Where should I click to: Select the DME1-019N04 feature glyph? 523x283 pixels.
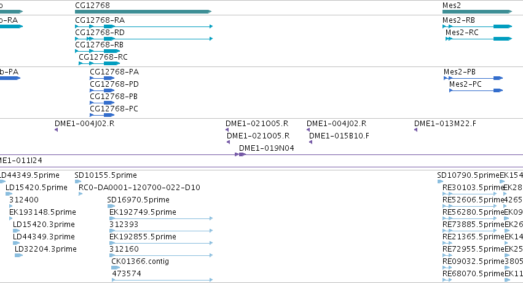[240, 154]
